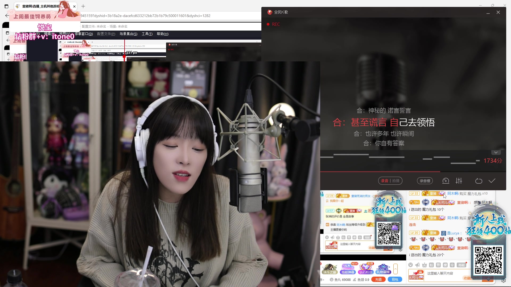The image size is (511, 287).
Task: Restart the song with the loop arrow icon
Action: 479,181
